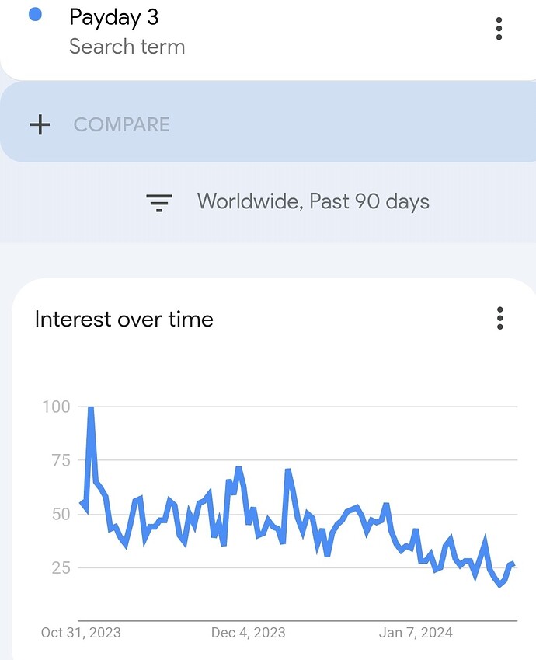Image resolution: width=536 pixels, height=660 pixels.
Task: Click the peak point at 100 on the chart
Action: tap(90, 407)
